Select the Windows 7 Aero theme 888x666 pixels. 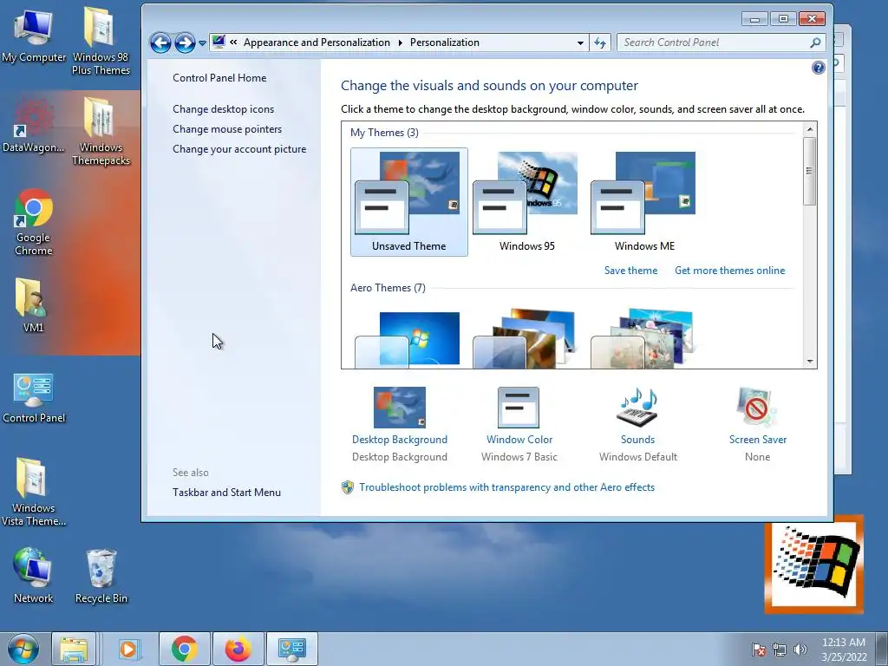point(409,339)
